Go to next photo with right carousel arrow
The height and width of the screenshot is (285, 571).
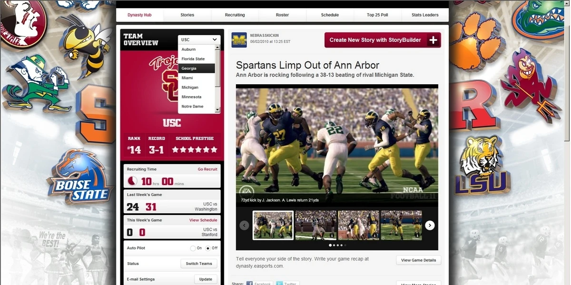click(x=430, y=225)
